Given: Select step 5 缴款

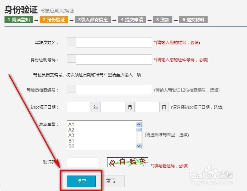Looking at the screenshot, I should tap(163, 20).
